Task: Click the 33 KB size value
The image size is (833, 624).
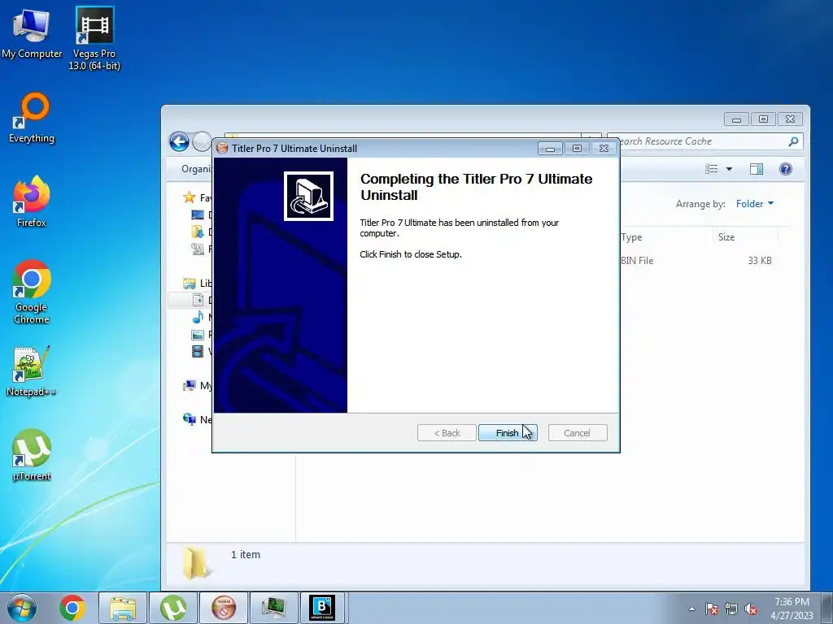Action: [x=760, y=261]
